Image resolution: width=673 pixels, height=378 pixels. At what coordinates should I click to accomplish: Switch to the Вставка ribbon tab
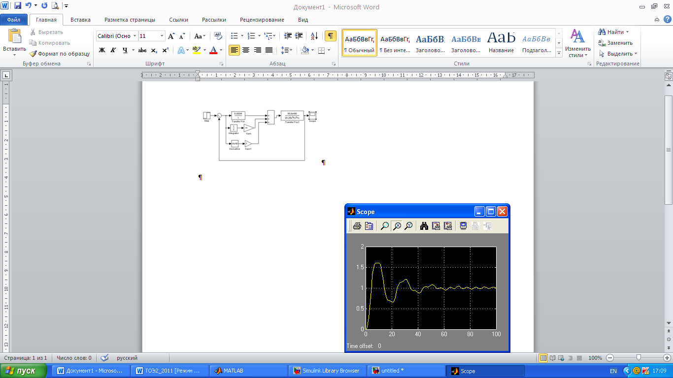click(x=80, y=20)
